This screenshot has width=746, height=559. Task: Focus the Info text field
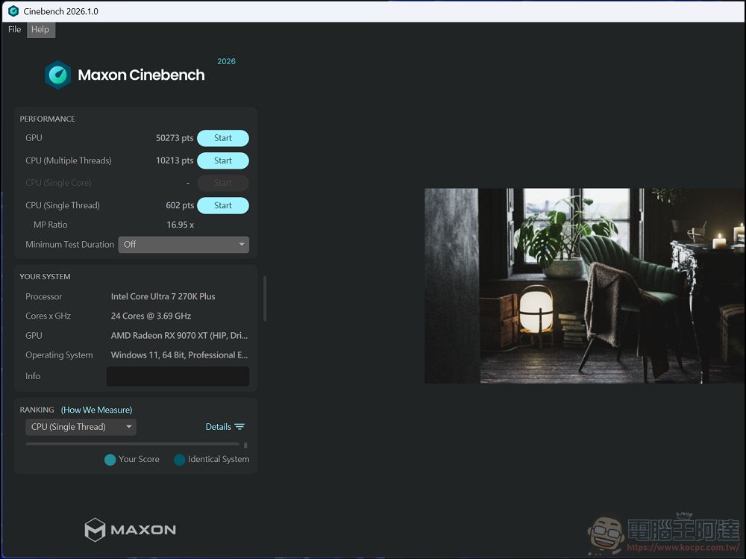[x=178, y=376]
